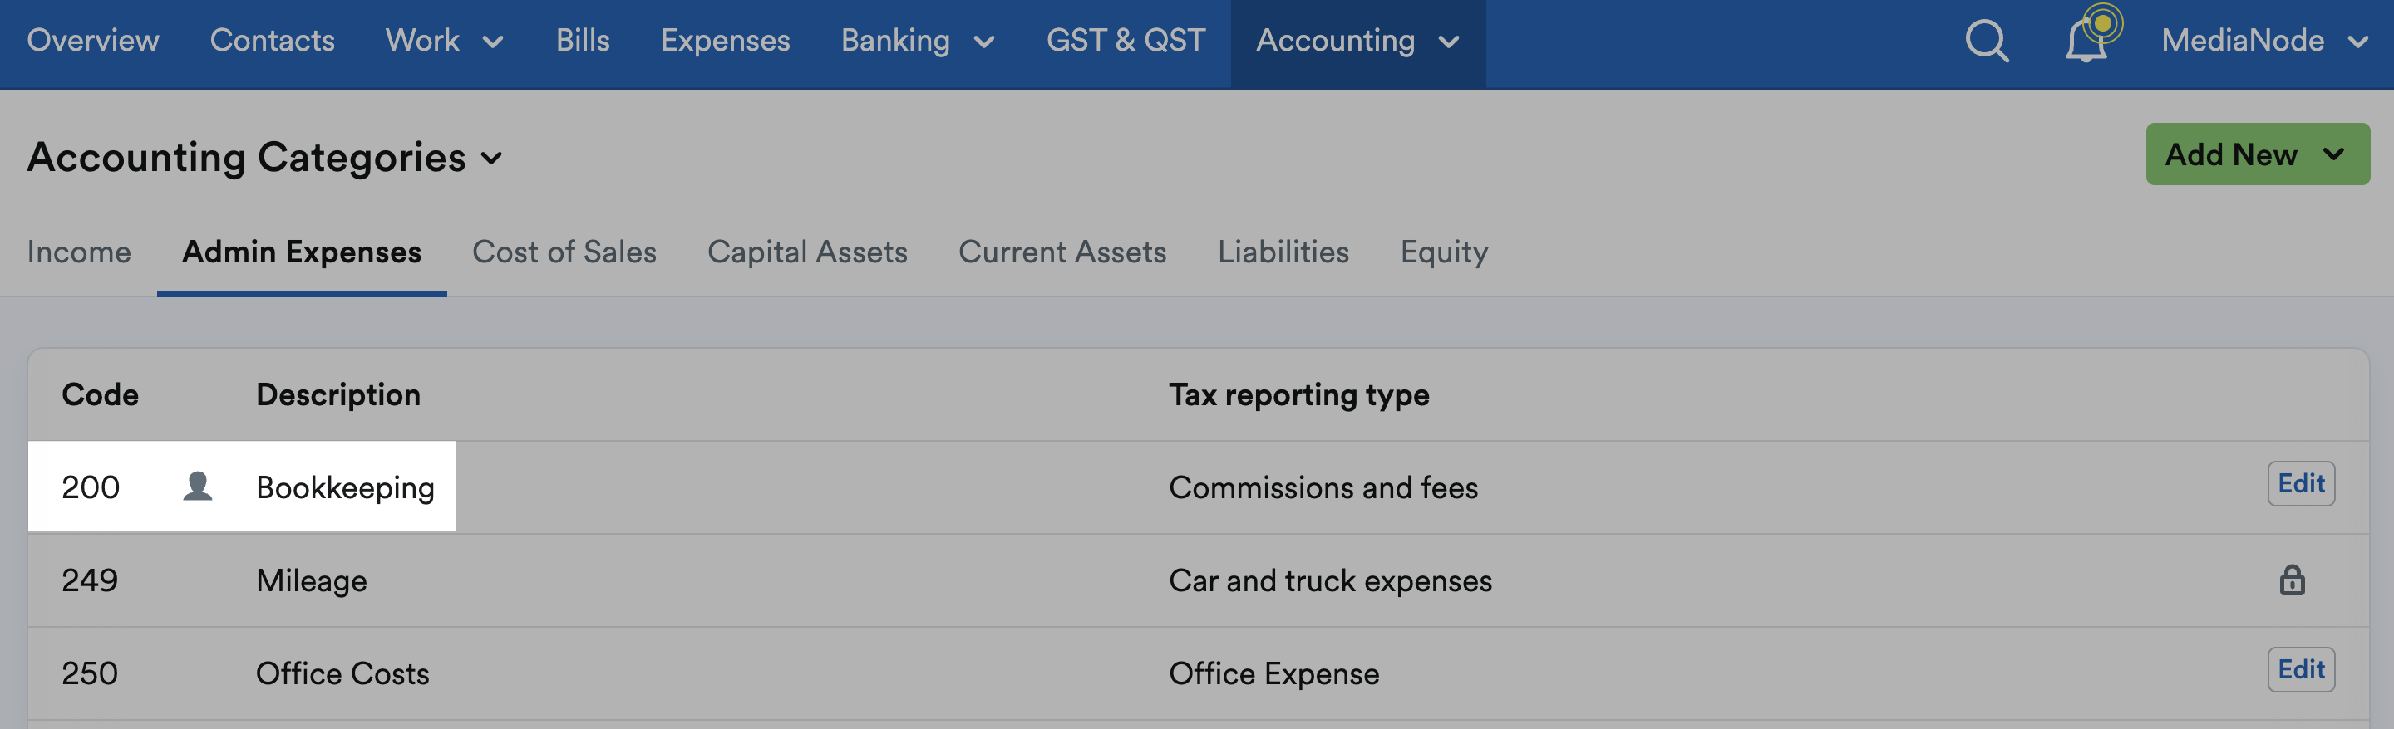
Task: Click the Description column header
Action: point(338,394)
